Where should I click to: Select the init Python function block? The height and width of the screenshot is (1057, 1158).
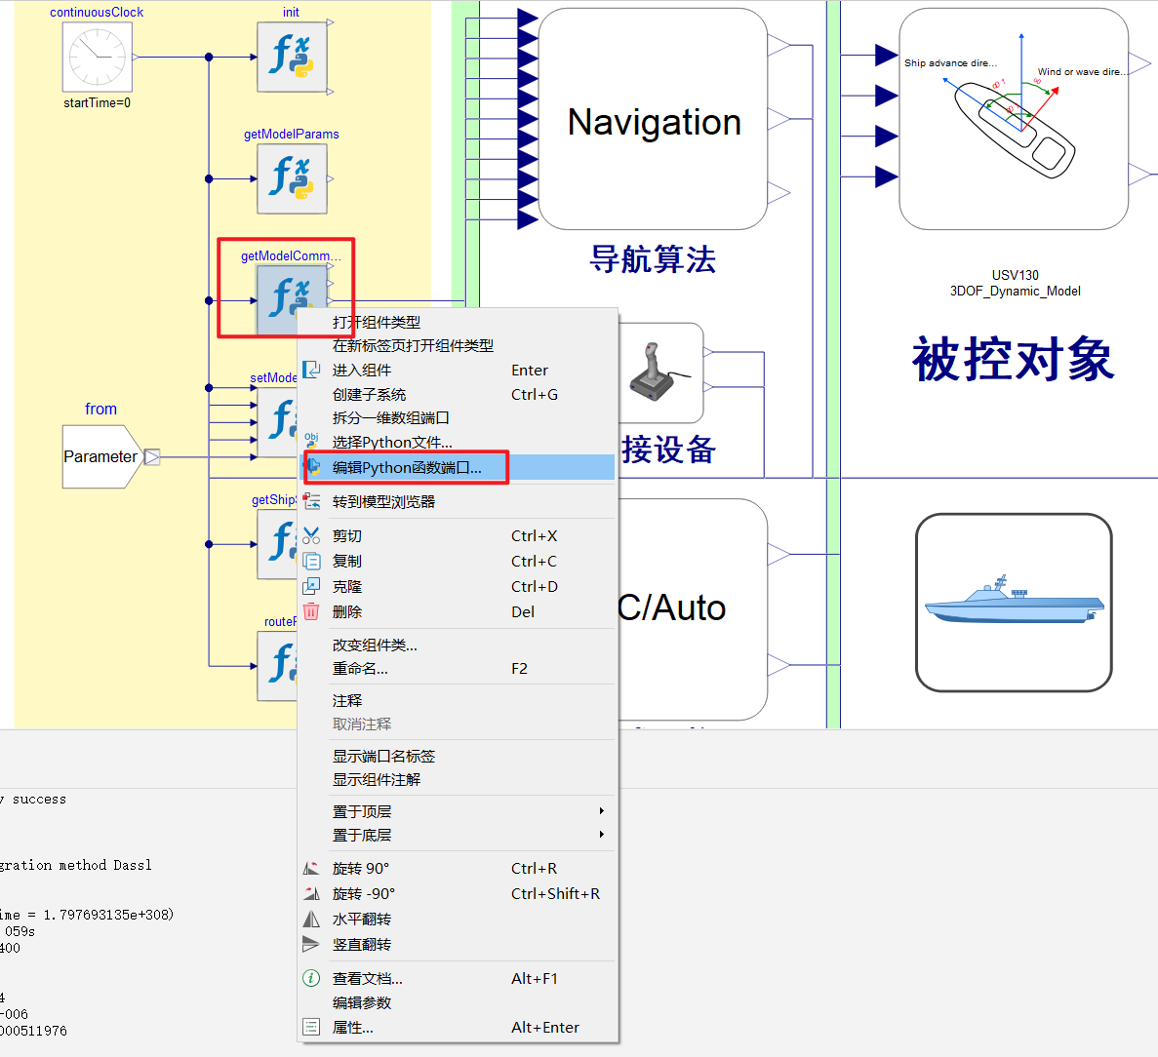tap(292, 57)
